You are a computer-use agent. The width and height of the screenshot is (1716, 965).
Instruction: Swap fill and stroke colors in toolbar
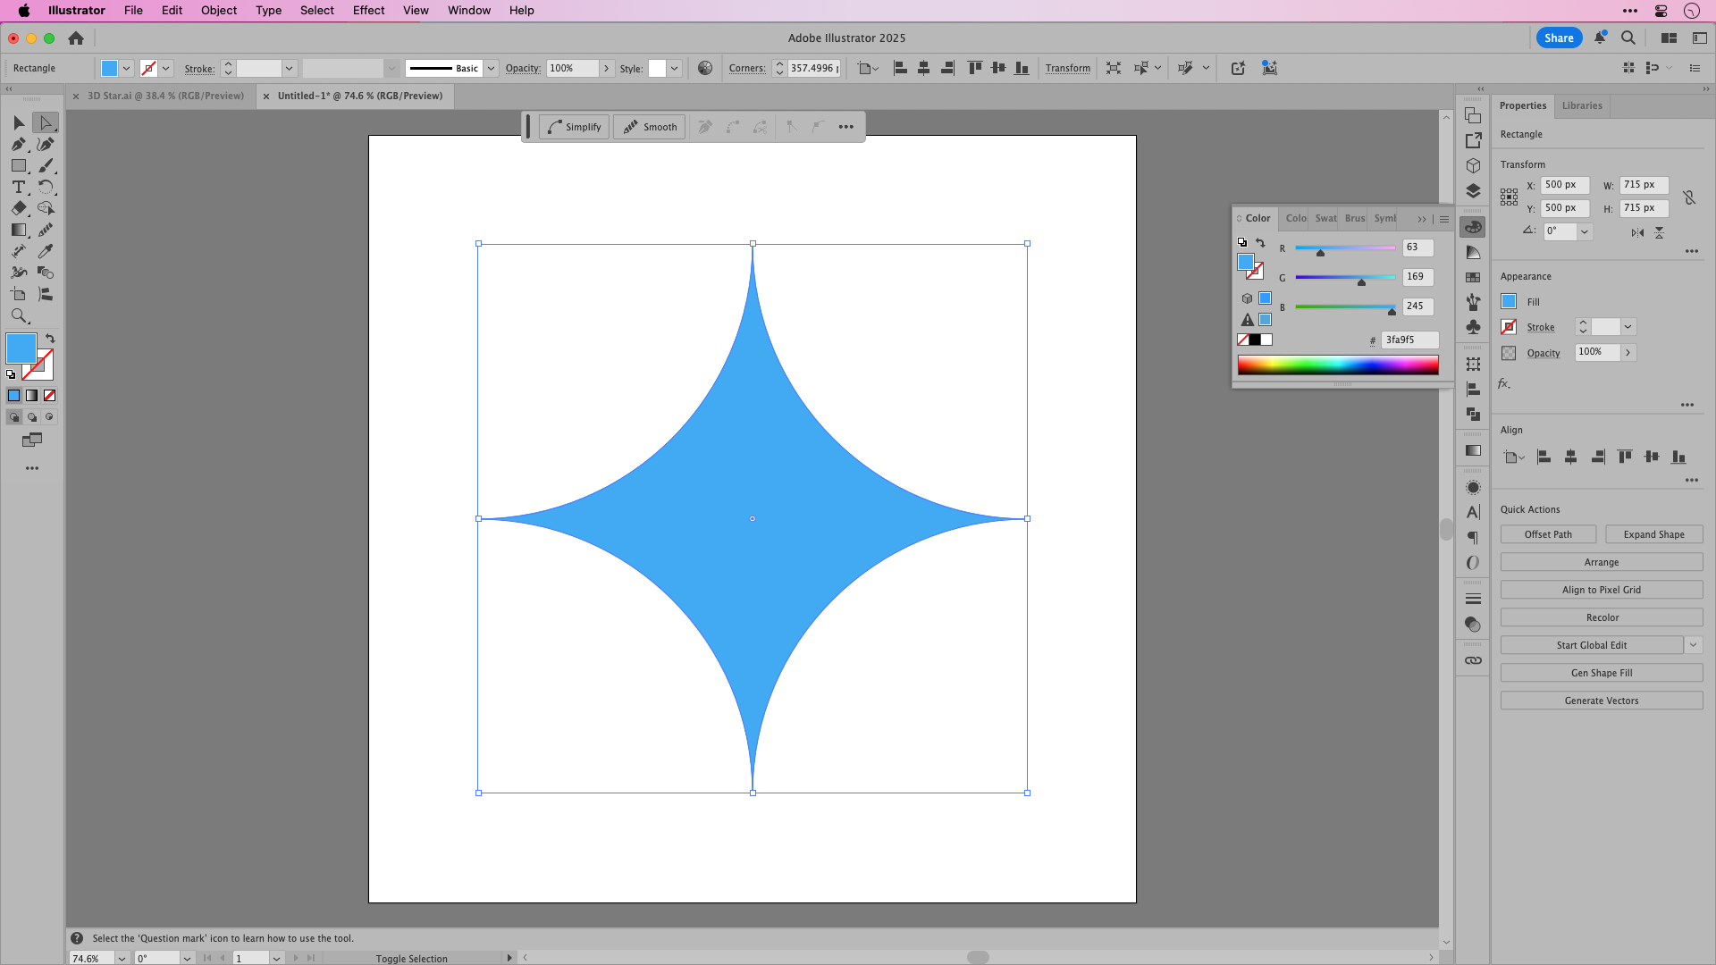50,338
